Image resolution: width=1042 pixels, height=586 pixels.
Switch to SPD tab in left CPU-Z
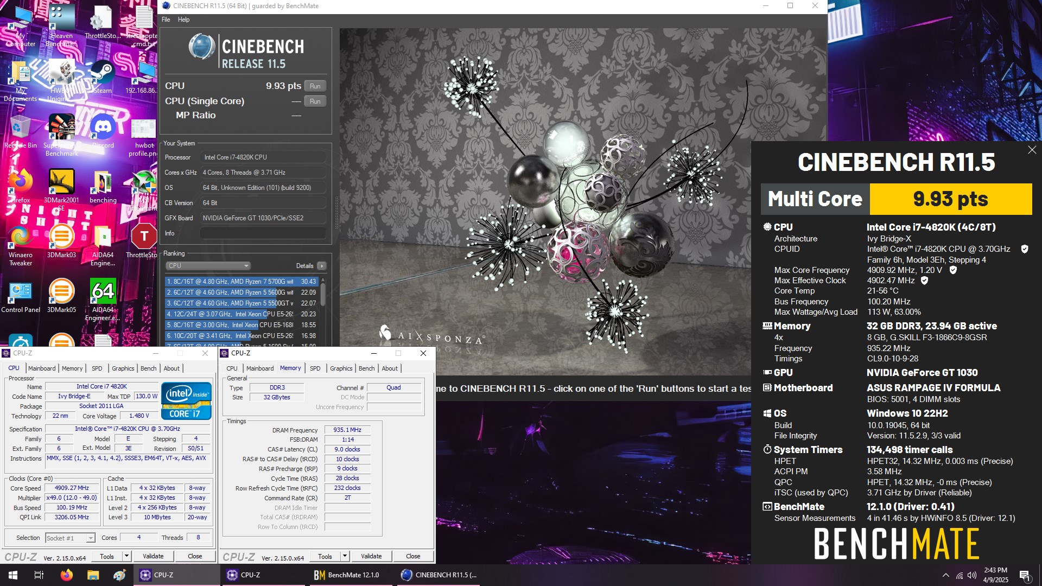[97, 368]
